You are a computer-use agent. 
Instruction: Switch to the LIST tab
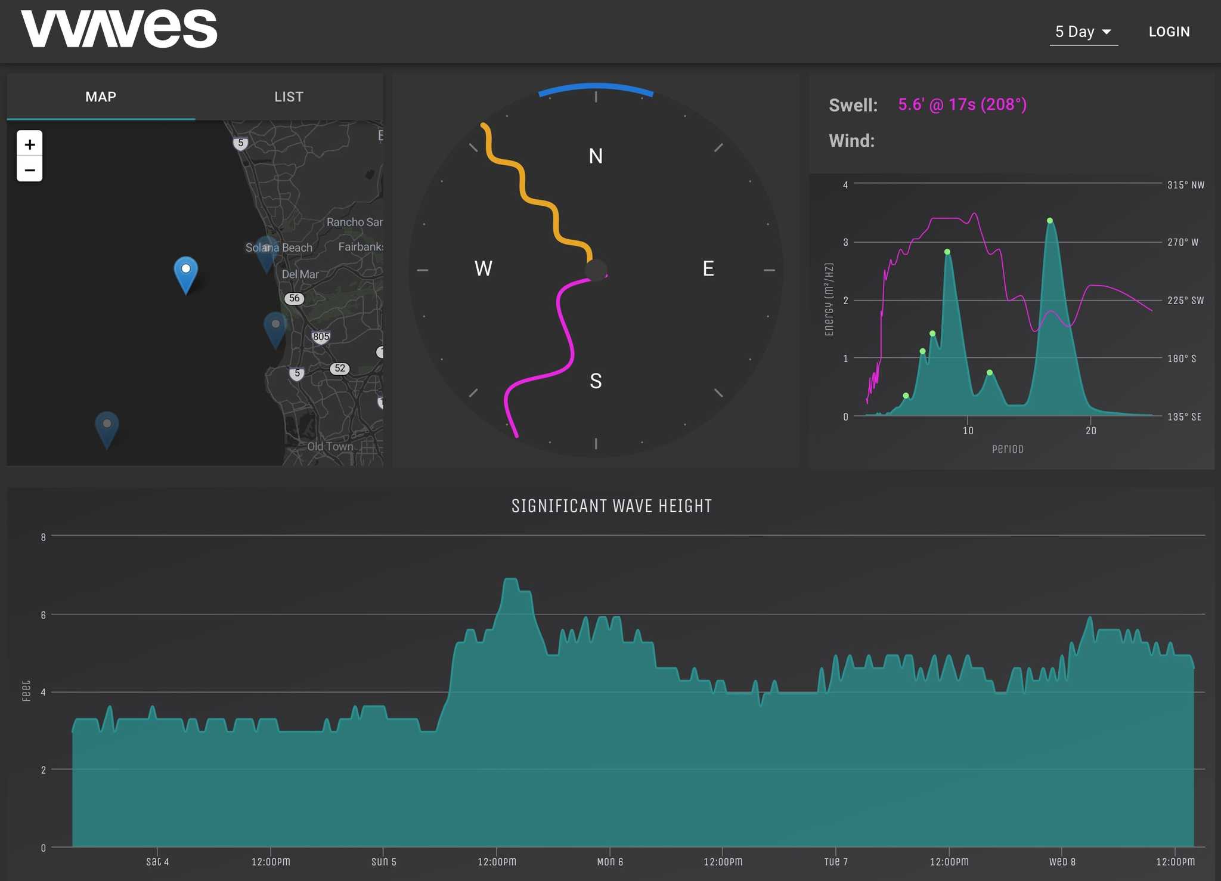coord(289,97)
